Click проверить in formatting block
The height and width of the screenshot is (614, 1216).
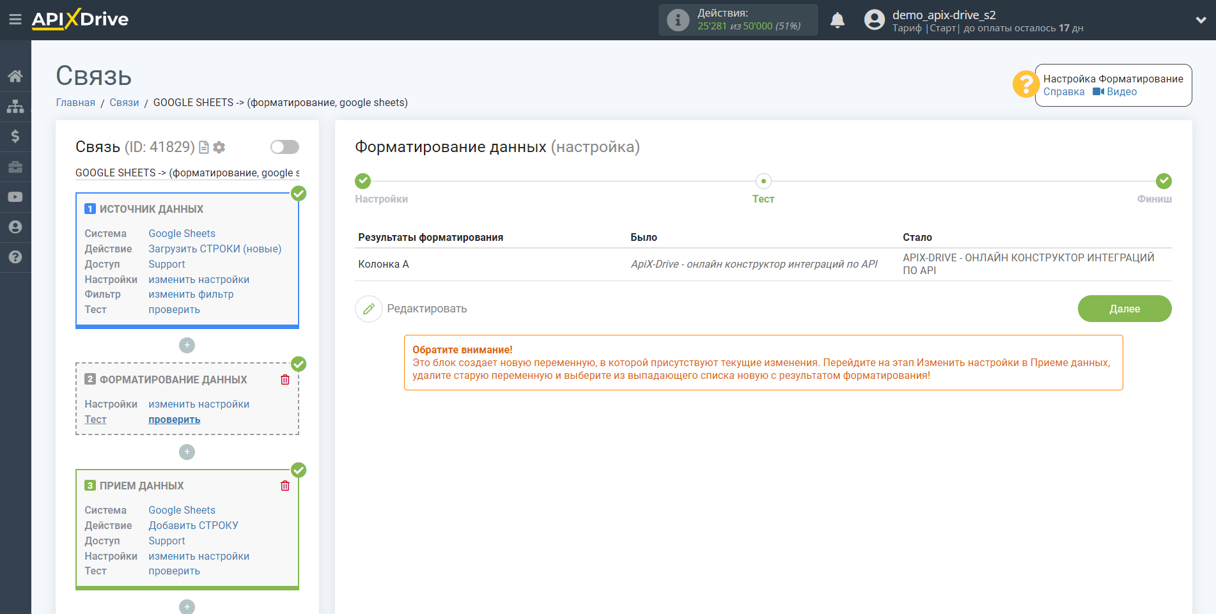click(x=174, y=420)
